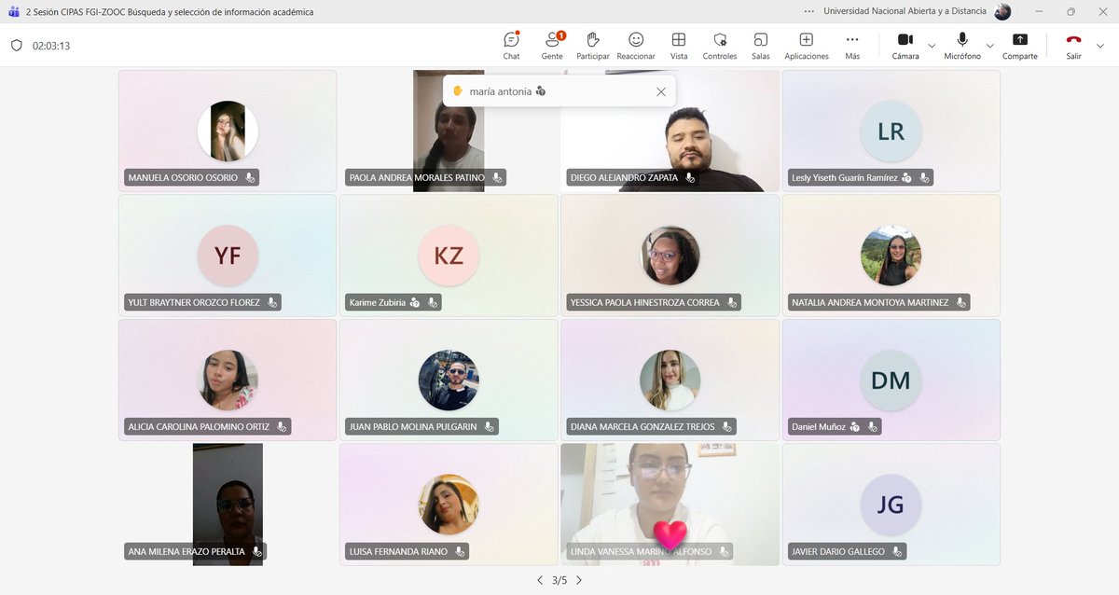Screen dimensions: 1119x595
Task: Click the shield security icon
Action: [16, 45]
